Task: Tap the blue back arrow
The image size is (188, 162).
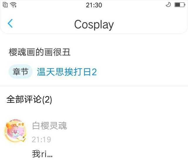Action: point(10,23)
